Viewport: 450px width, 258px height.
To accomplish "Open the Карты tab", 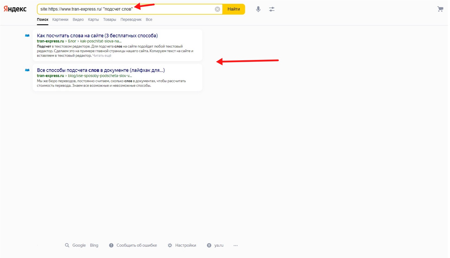I will coord(93,19).
